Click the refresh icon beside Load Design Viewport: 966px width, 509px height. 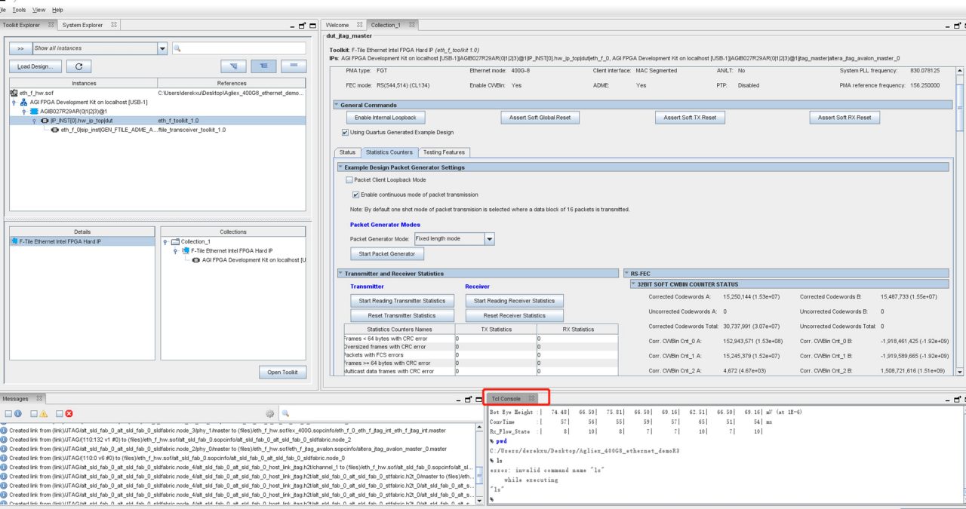coord(78,66)
